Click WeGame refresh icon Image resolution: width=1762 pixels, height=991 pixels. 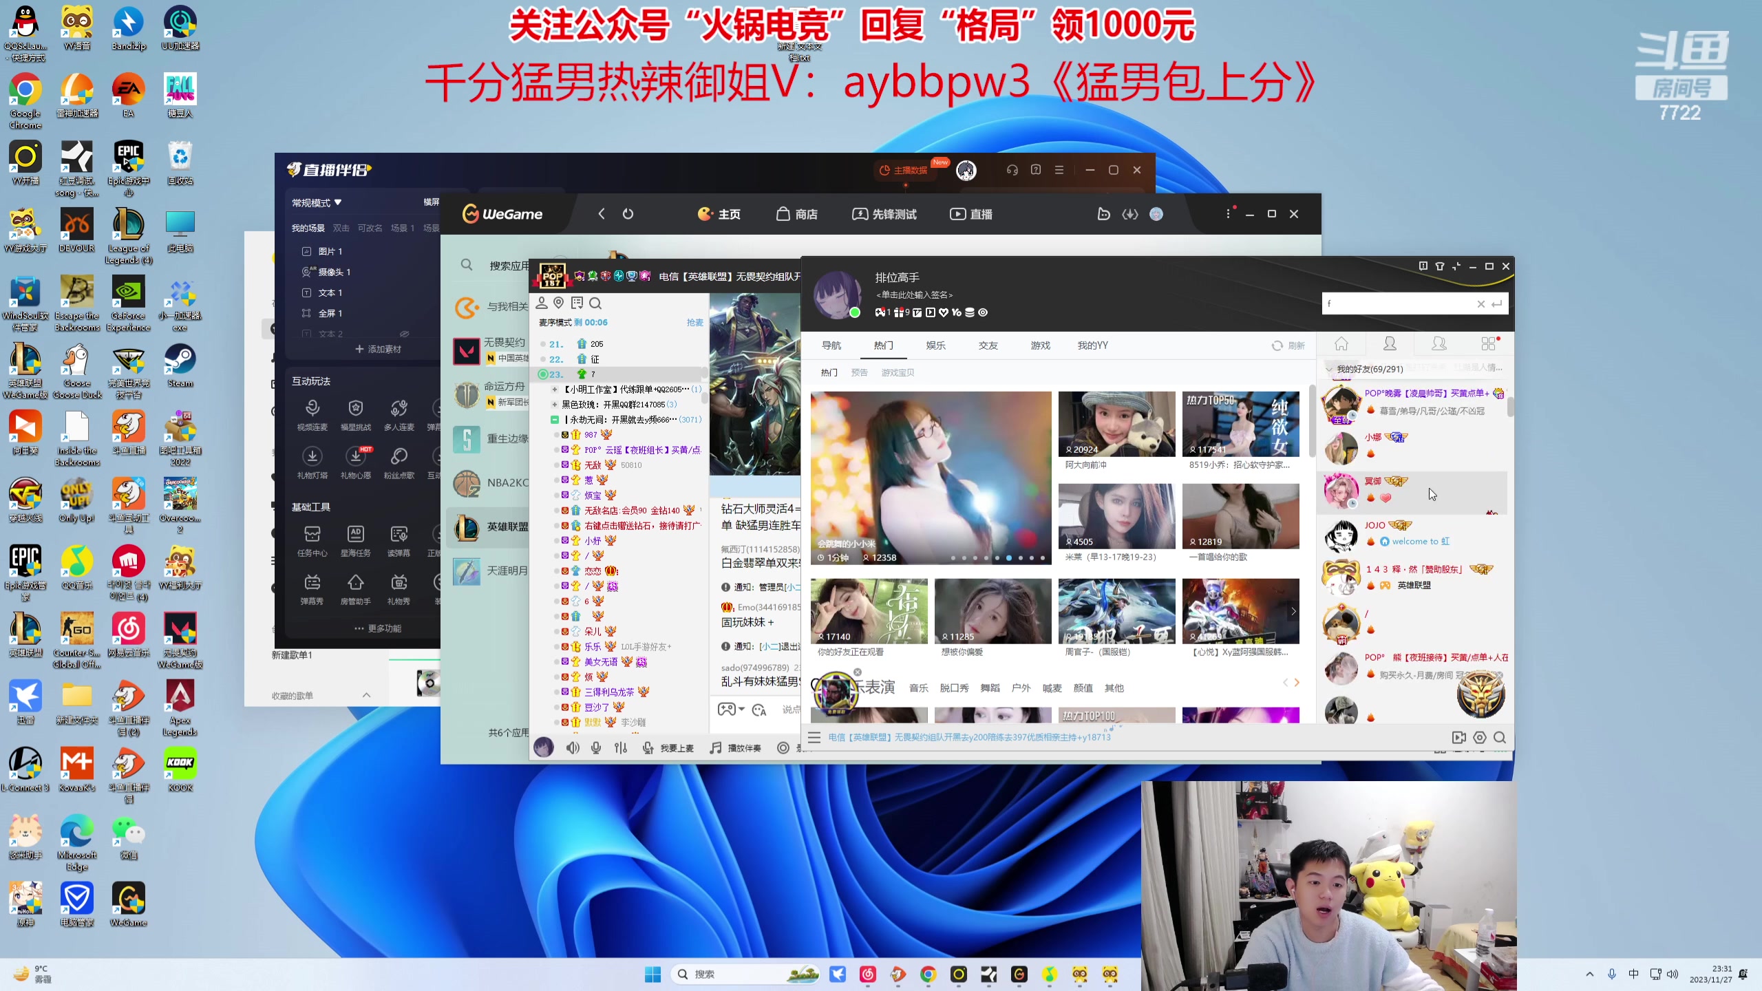(628, 214)
